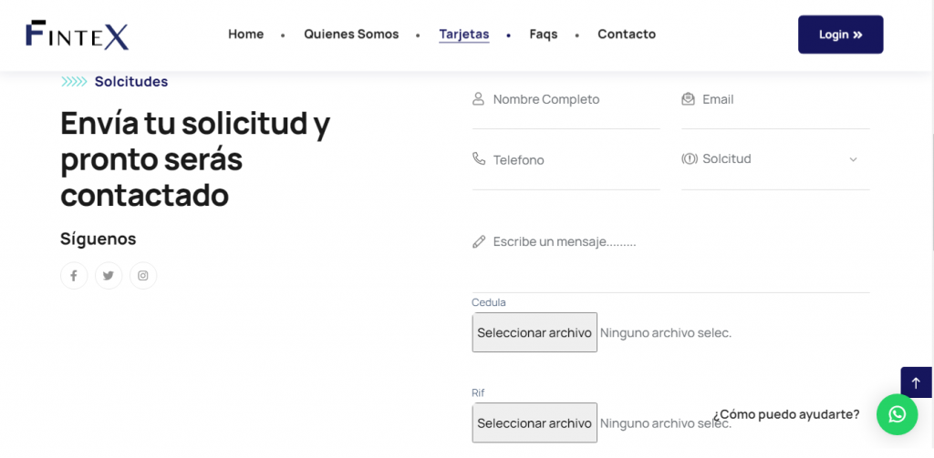Select the Tarjetas menu item
This screenshot has width=934, height=458.
pyautogui.click(x=463, y=35)
